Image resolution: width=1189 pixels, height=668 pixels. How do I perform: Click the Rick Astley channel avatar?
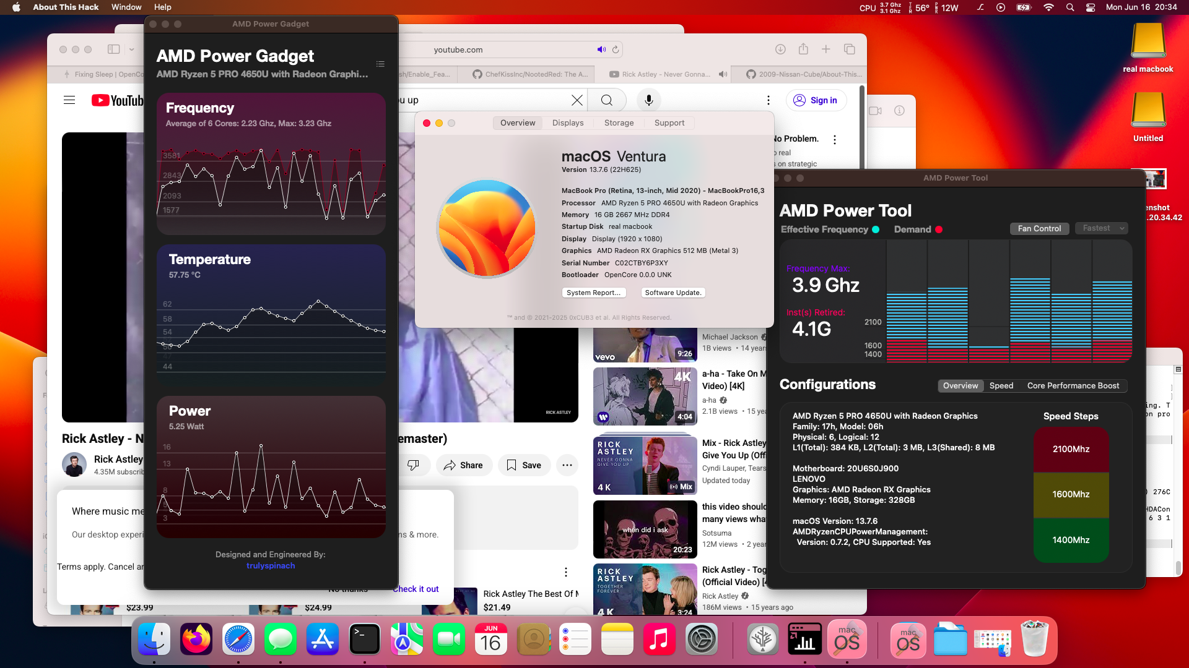pos(74,465)
